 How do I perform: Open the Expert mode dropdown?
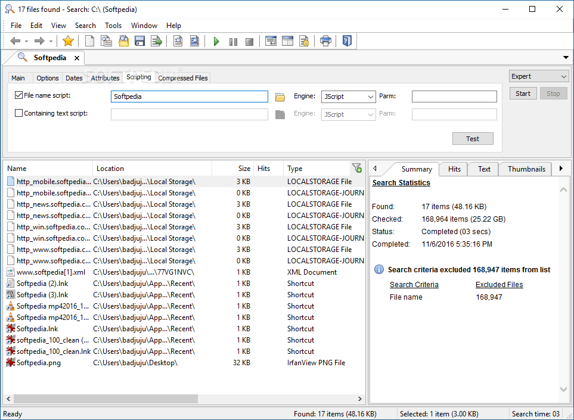539,76
